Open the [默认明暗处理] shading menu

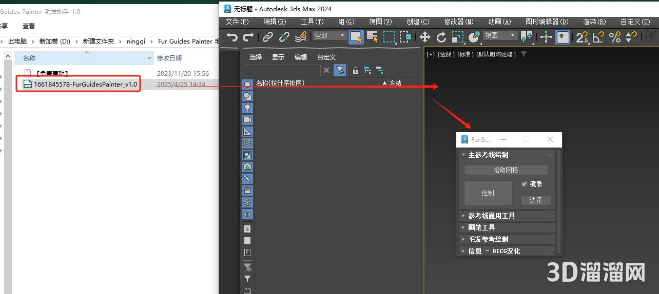click(496, 54)
